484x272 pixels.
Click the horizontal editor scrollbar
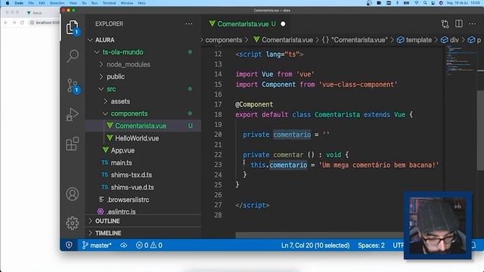click(319, 235)
